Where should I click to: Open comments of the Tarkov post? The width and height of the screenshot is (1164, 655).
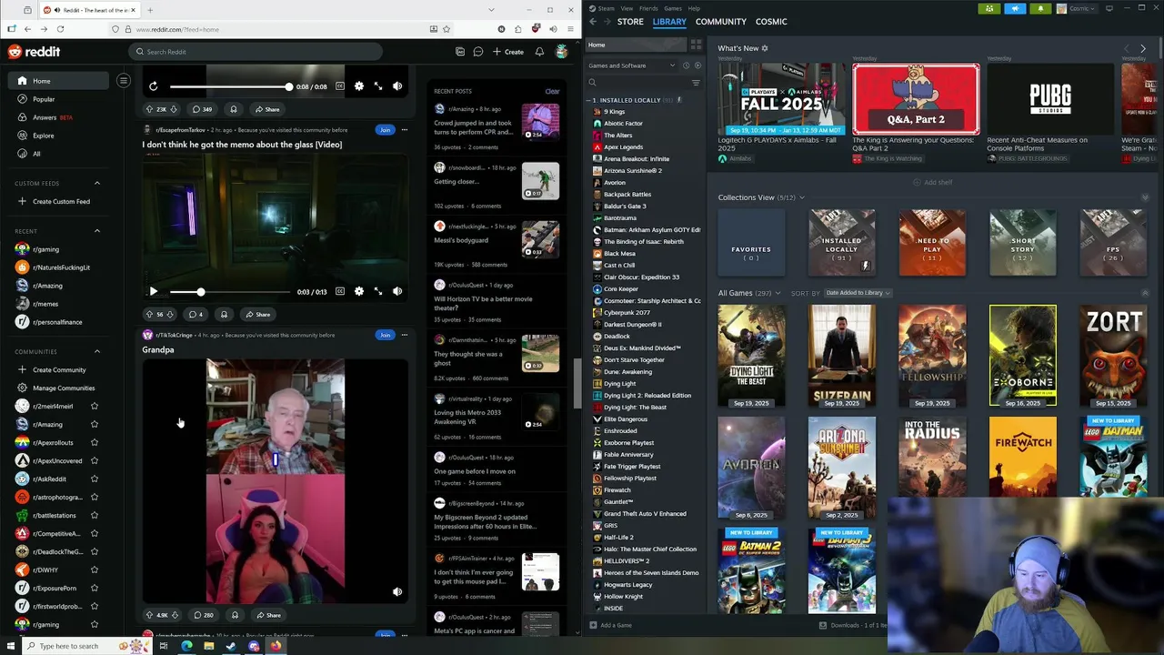(196, 315)
